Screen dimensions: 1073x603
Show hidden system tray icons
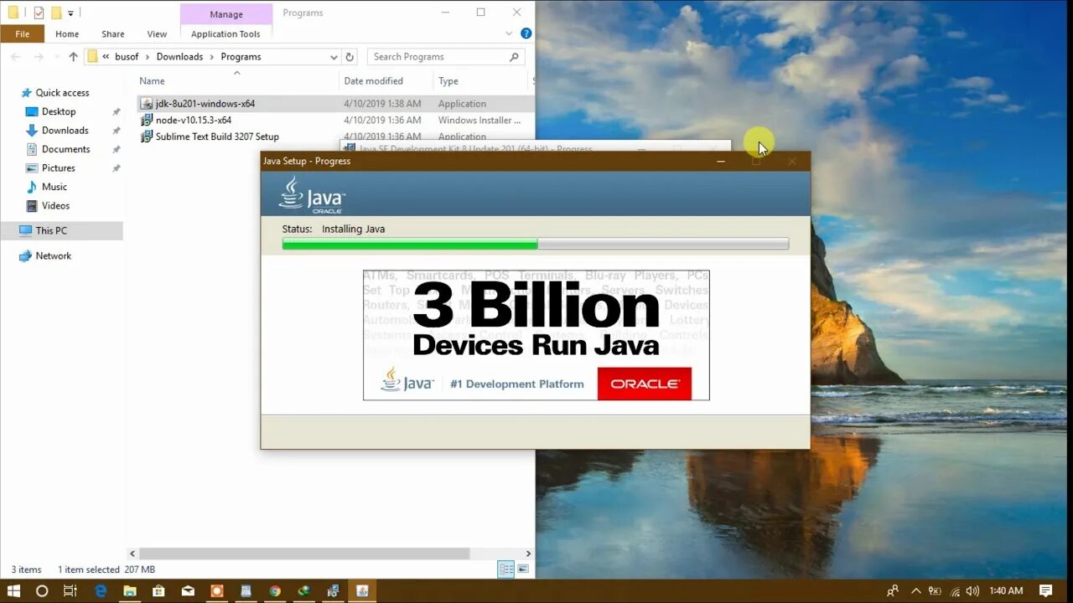point(915,590)
